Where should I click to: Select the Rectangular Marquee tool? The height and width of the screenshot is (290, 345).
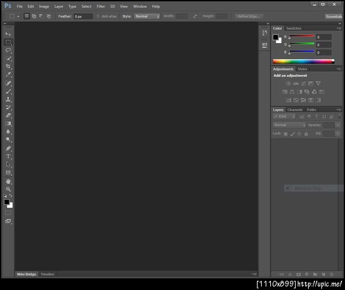[x=9, y=42]
